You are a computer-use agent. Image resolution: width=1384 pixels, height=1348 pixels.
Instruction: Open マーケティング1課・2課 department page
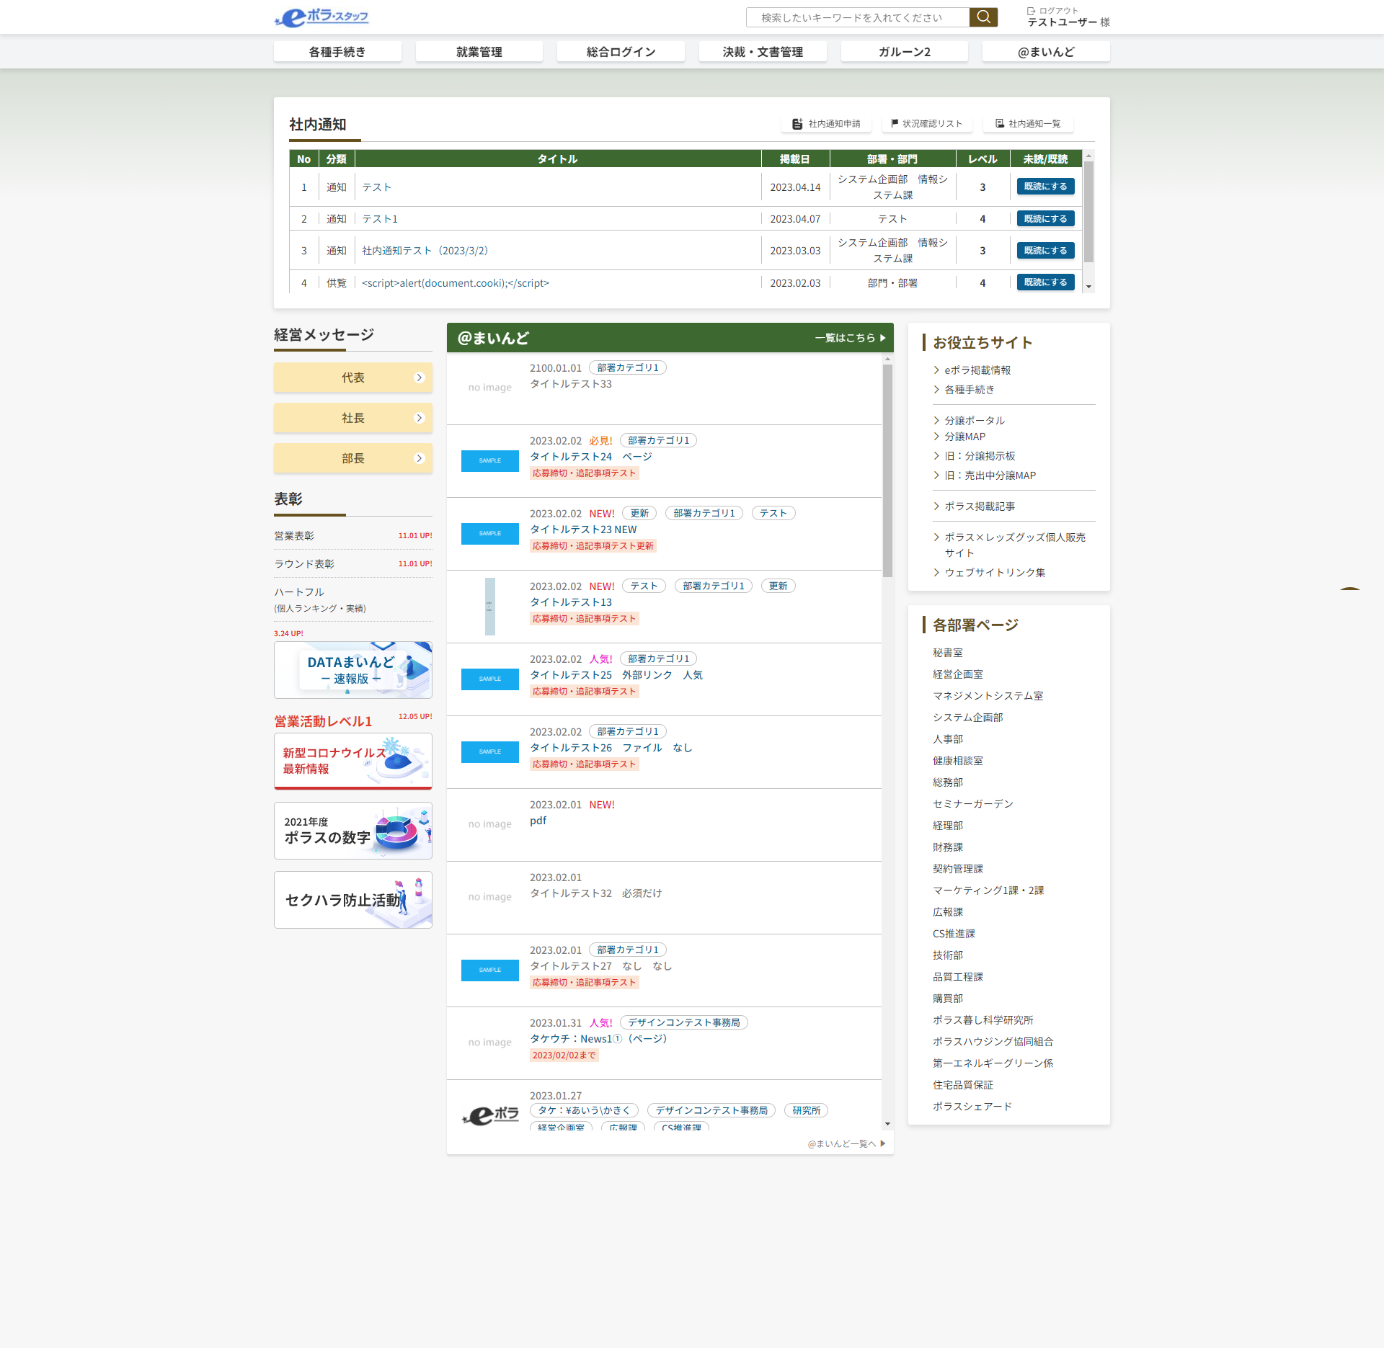pyautogui.click(x=988, y=891)
